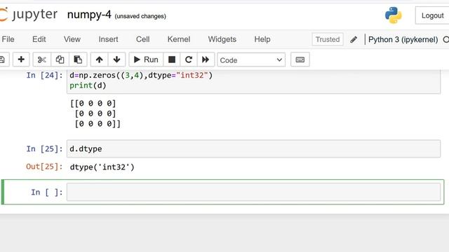Open the cell type Code dropdown
The image size is (449, 252).
[x=251, y=59]
